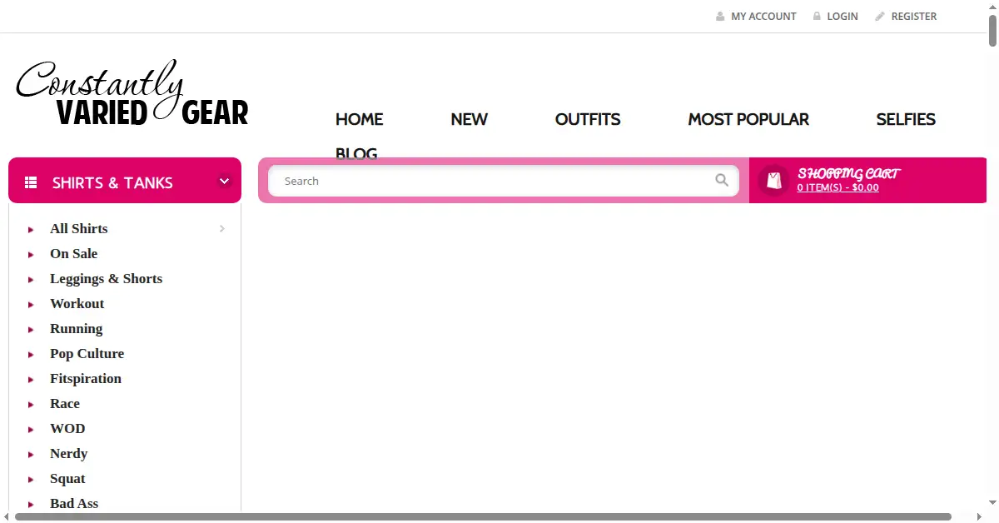This screenshot has width=999, height=523.
Task: Select the Race category
Action: (x=65, y=404)
